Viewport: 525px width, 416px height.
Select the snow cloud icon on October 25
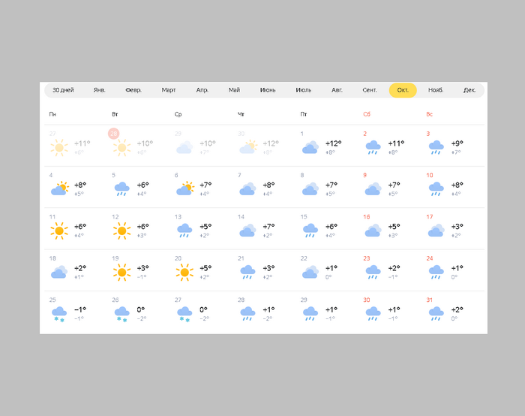(59, 314)
